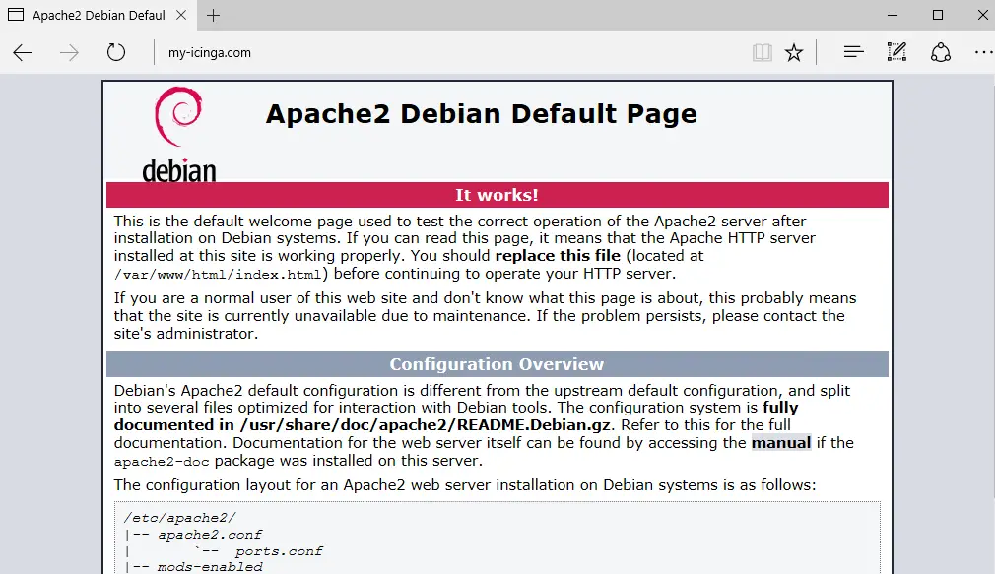Screen dimensions: 995x574
Task: Minimize the browser window
Action: coord(893,15)
